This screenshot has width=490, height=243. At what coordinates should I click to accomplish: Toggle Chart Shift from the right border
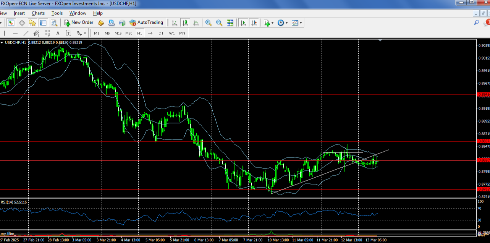click(254, 23)
